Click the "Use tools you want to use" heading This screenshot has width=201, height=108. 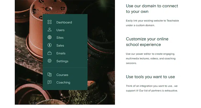tap(150, 77)
